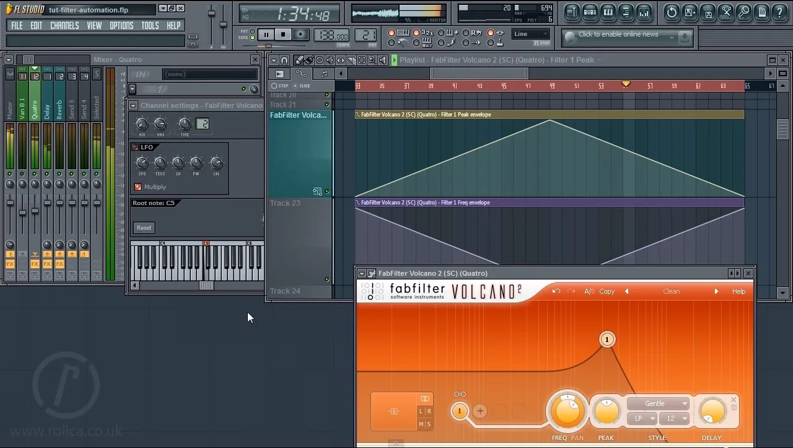Open the 12 dB slope dropdown

click(673, 419)
